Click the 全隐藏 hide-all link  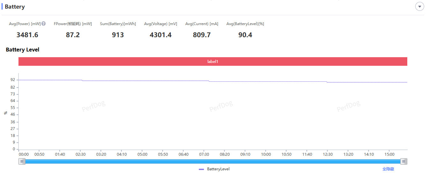click(x=388, y=169)
